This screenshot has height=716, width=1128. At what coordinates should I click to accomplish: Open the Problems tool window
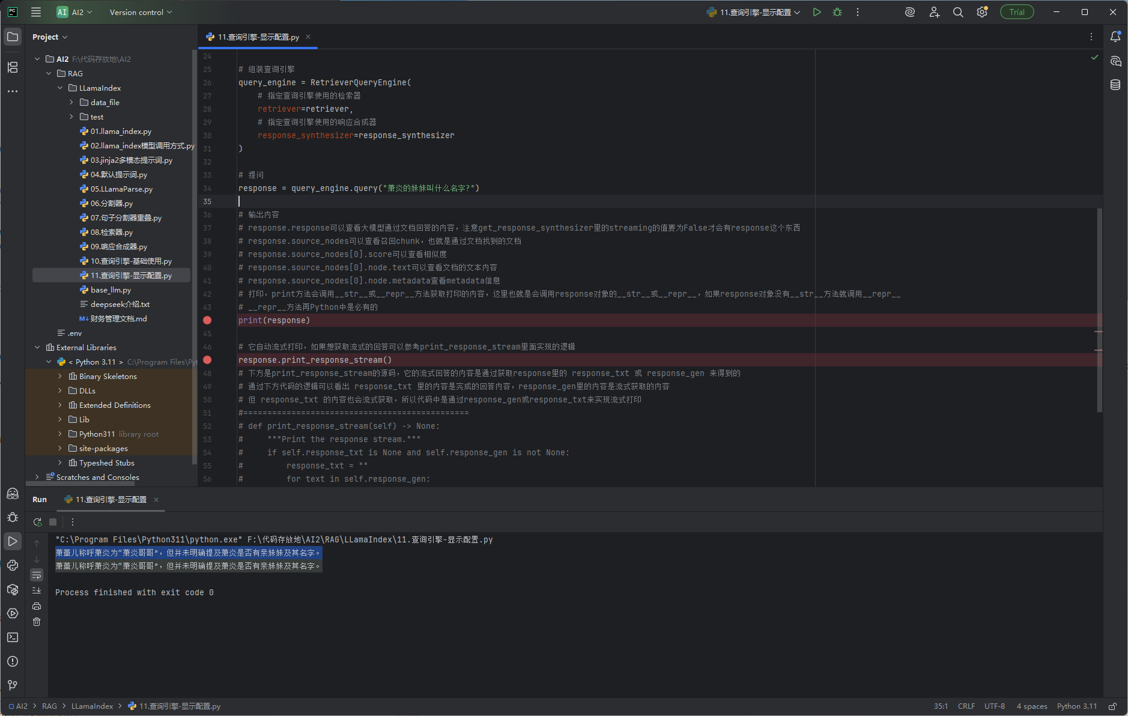[x=13, y=661]
